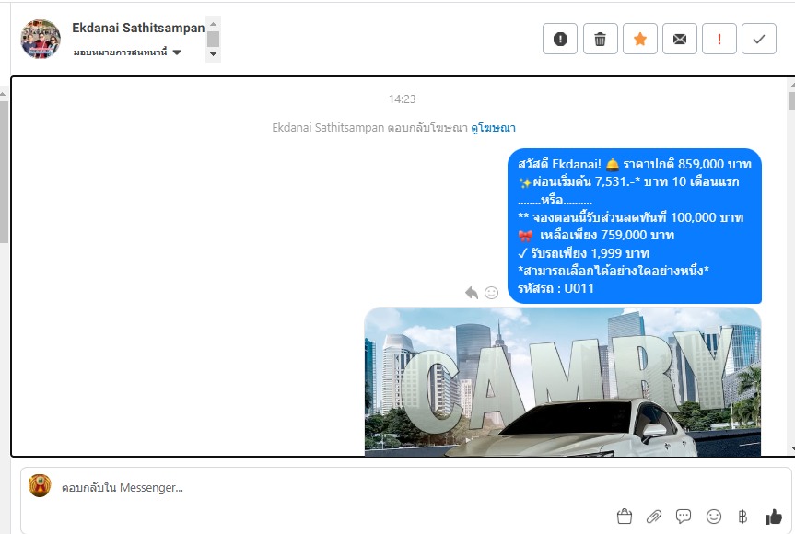Expand the มอบหมายการสนทนานี้ assignment dropdown
The height and width of the screenshot is (534, 795).
pyautogui.click(x=127, y=52)
